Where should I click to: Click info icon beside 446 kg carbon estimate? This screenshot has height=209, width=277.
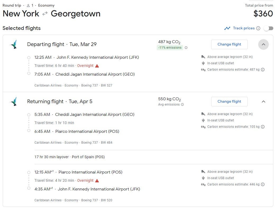coord(263,185)
